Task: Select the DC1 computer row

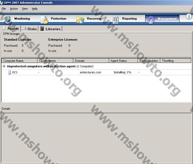Action: click(96, 72)
